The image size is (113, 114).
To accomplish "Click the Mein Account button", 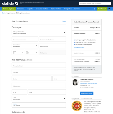I will [102, 9].
